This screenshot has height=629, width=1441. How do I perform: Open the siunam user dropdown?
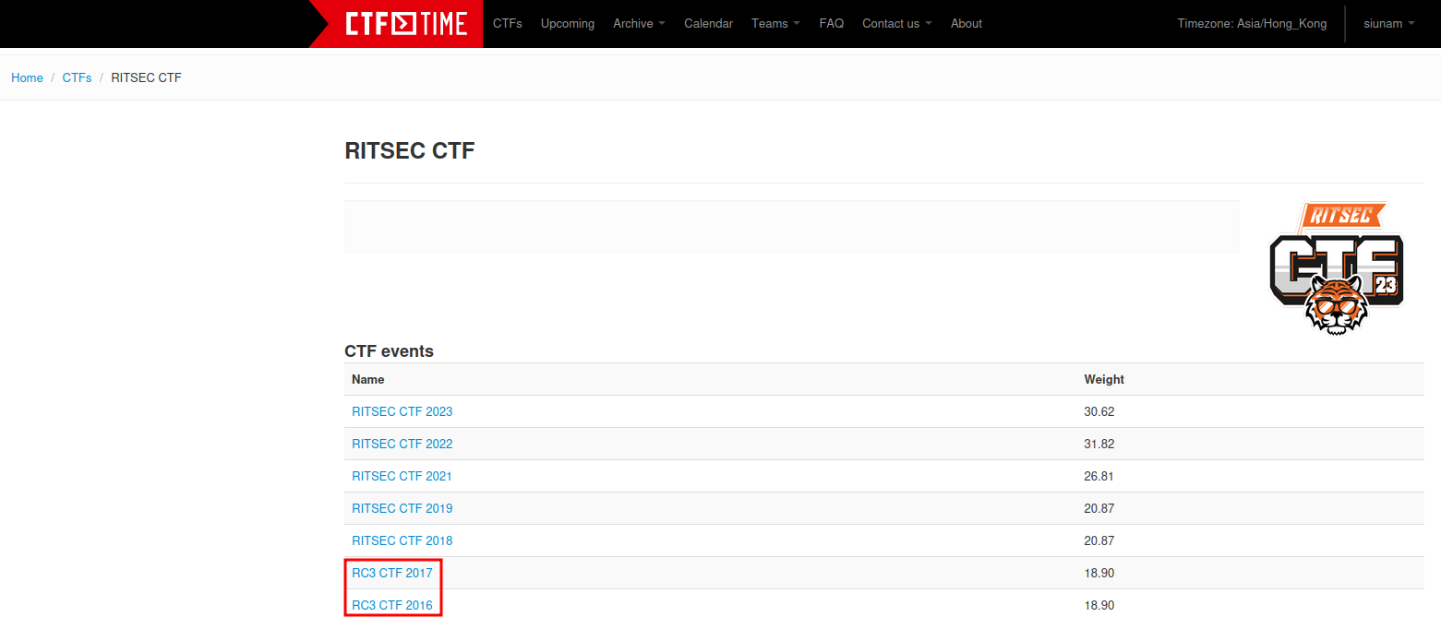[1389, 23]
